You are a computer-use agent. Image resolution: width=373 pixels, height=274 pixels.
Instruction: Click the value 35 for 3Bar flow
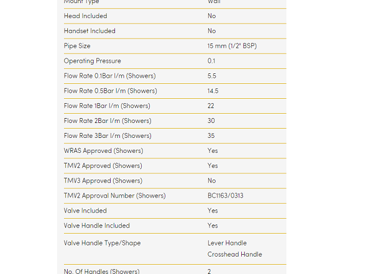211,135
